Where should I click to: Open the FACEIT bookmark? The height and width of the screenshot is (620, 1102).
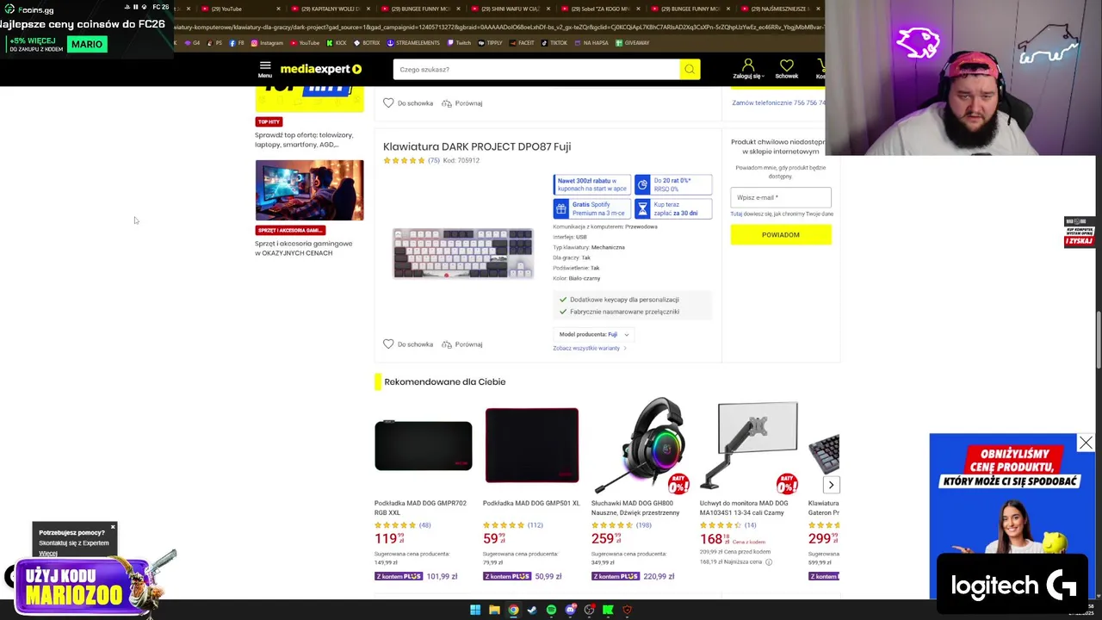521,42
